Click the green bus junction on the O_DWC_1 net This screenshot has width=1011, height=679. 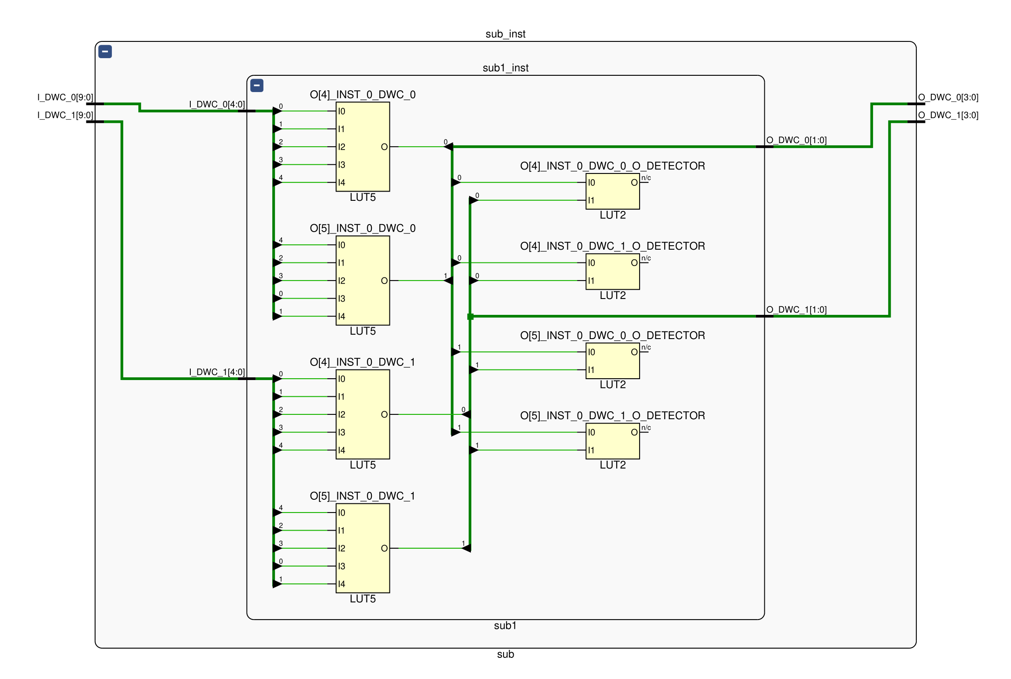pyautogui.click(x=470, y=316)
